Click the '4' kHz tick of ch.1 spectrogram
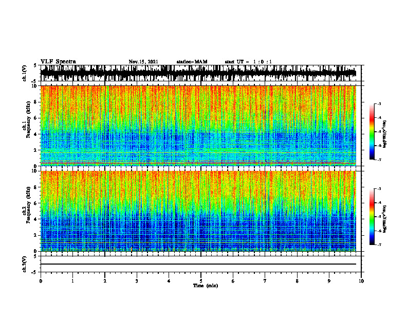 (x=36, y=134)
